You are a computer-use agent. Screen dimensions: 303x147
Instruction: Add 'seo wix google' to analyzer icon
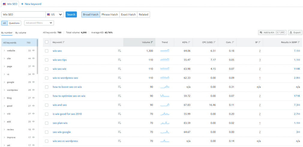point(119,132)
